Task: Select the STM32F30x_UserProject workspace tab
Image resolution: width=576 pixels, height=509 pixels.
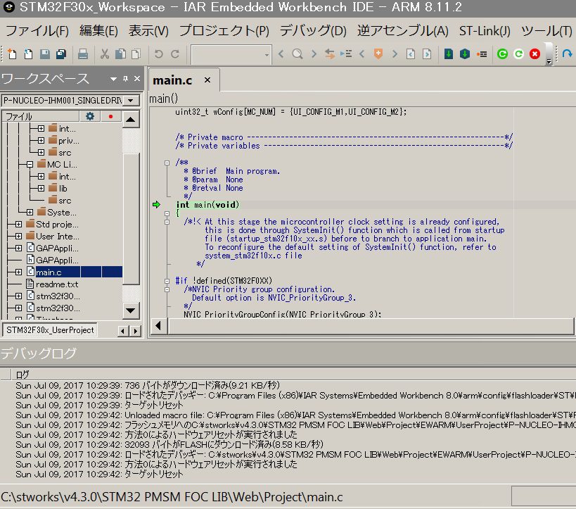Action: pos(50,330)
